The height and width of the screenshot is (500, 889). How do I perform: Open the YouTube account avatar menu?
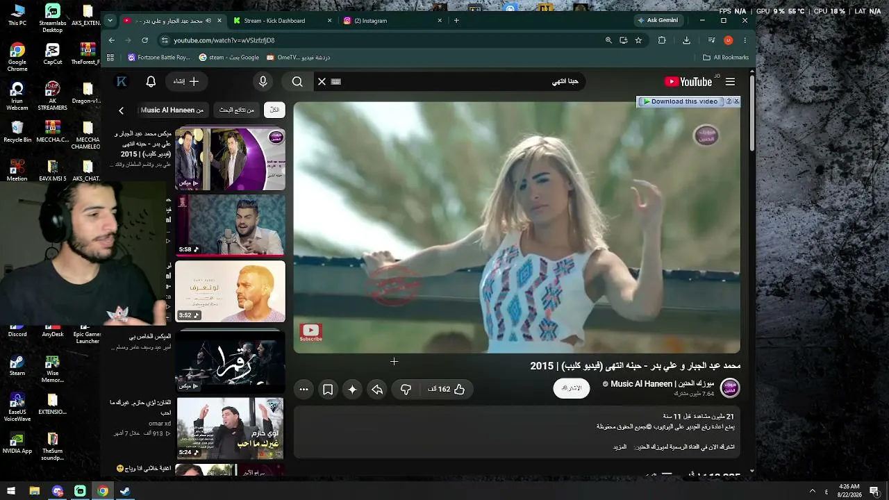(122, 82)
